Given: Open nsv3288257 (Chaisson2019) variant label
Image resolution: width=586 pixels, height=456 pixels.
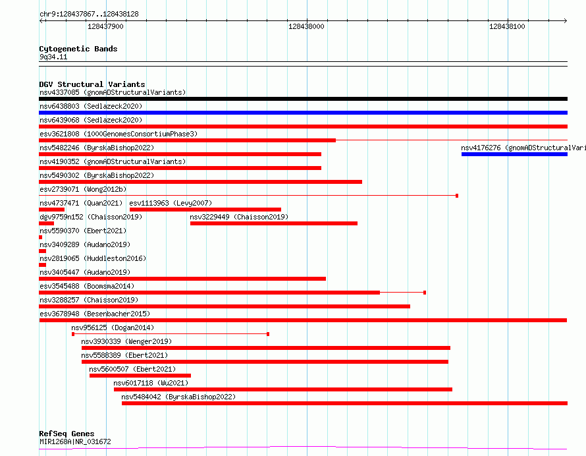Looking at the screenshot, I should click(89, 300).
